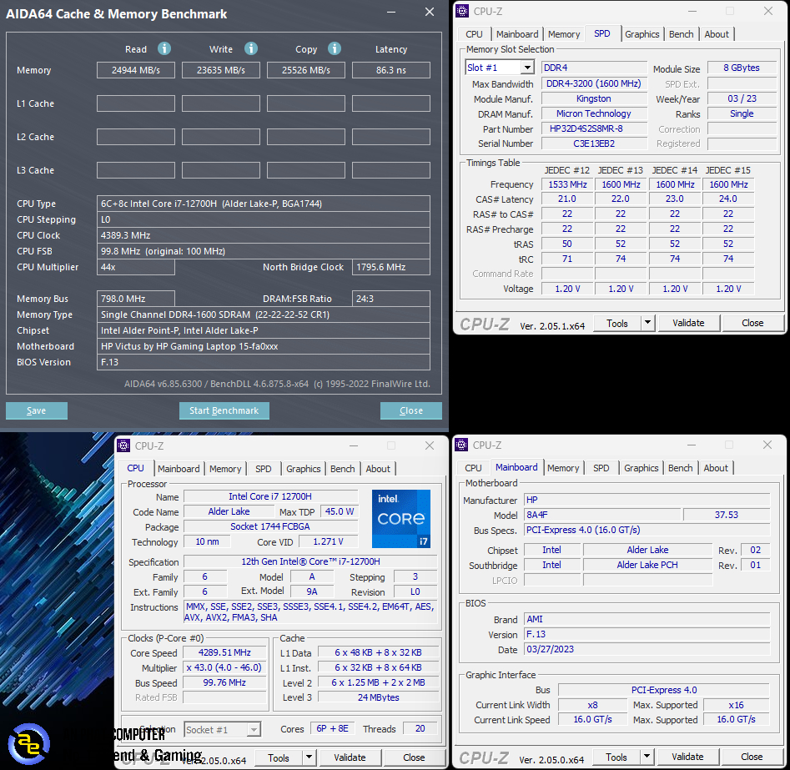Viewport: 790px width, 770px height.
Task: Click Validate in the CPU-Z Motherboard window
Action: pyautogui.click(x=687, y=757)
